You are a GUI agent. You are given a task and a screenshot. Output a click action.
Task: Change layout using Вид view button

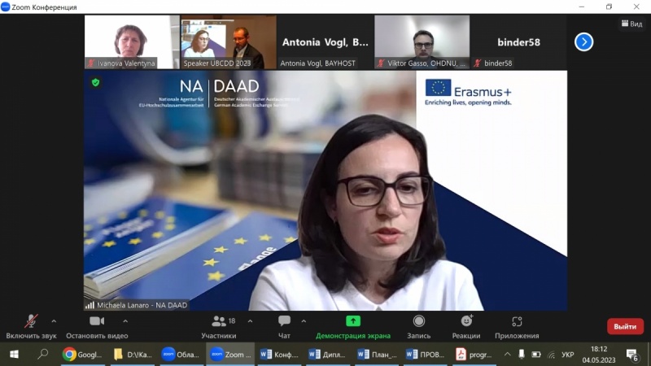coord(631,24)
